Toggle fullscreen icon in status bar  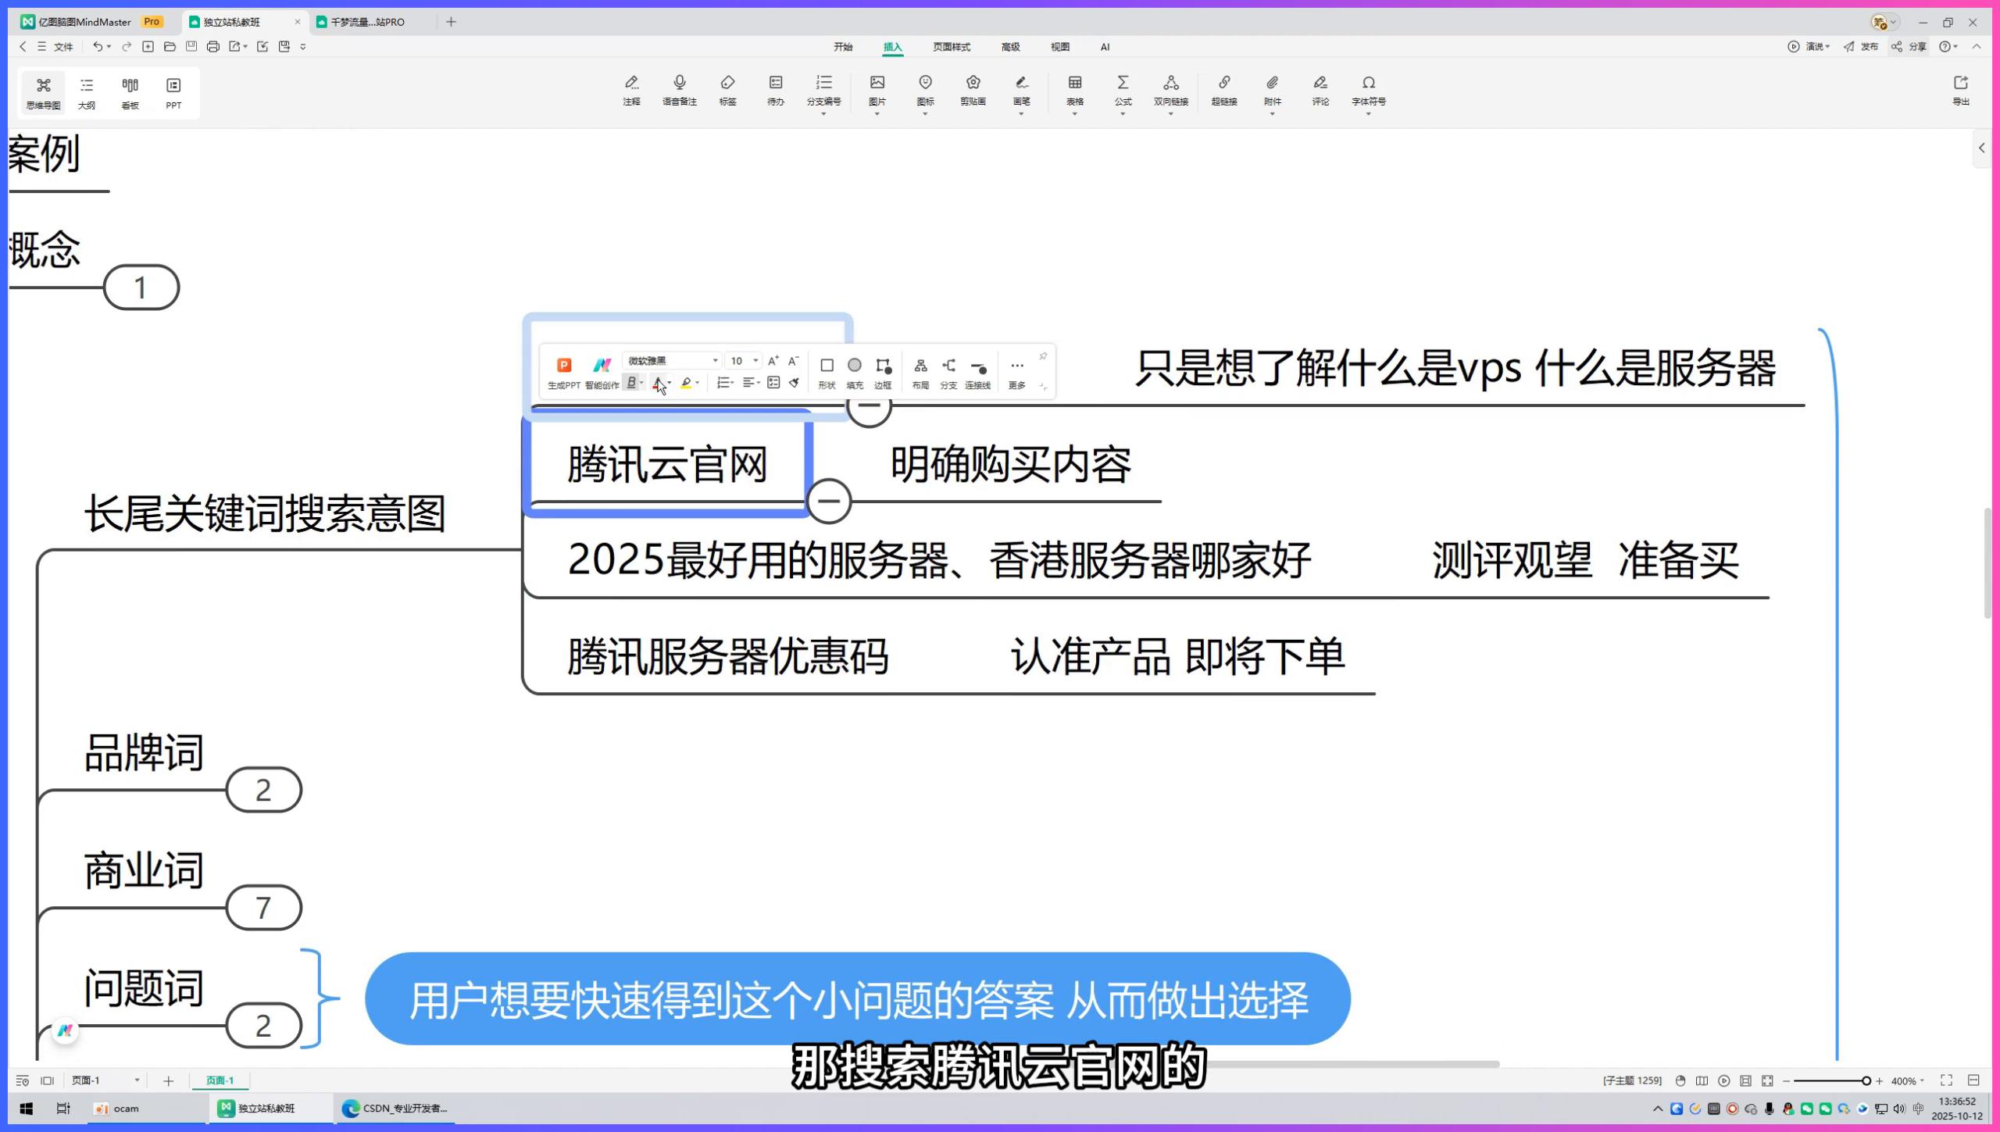coord(1946,1080)
